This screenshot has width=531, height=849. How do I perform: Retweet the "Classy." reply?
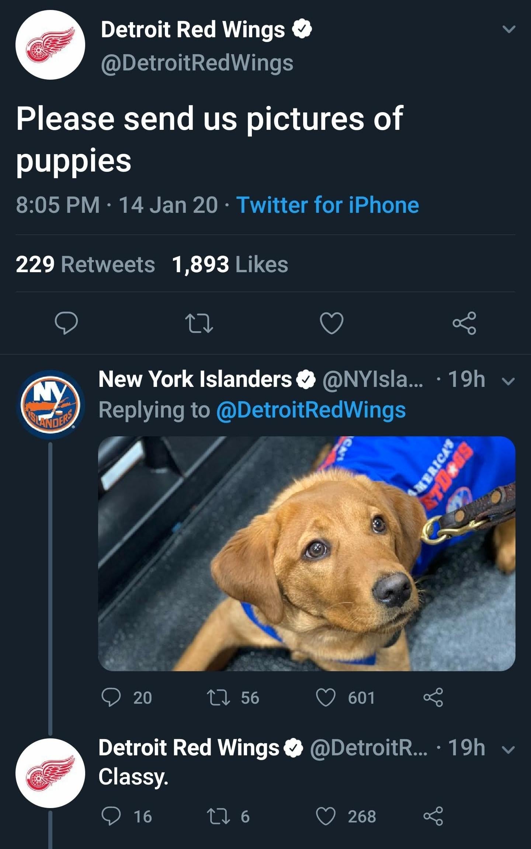(x=219, y=816)
